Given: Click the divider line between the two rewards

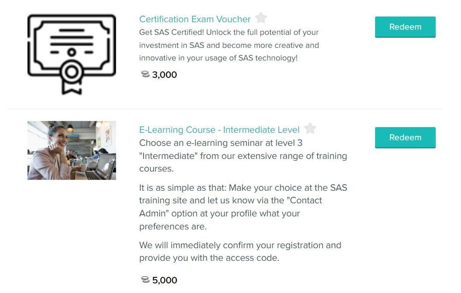Looking at the screenshot, I should click(x=224, y=109).
